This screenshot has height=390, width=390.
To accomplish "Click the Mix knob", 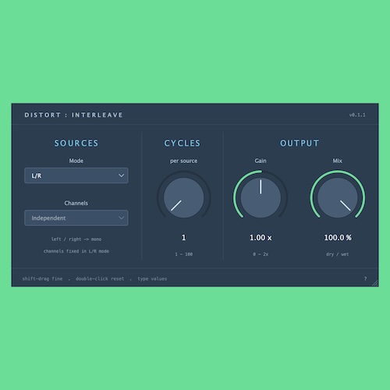I will [338, 197].
